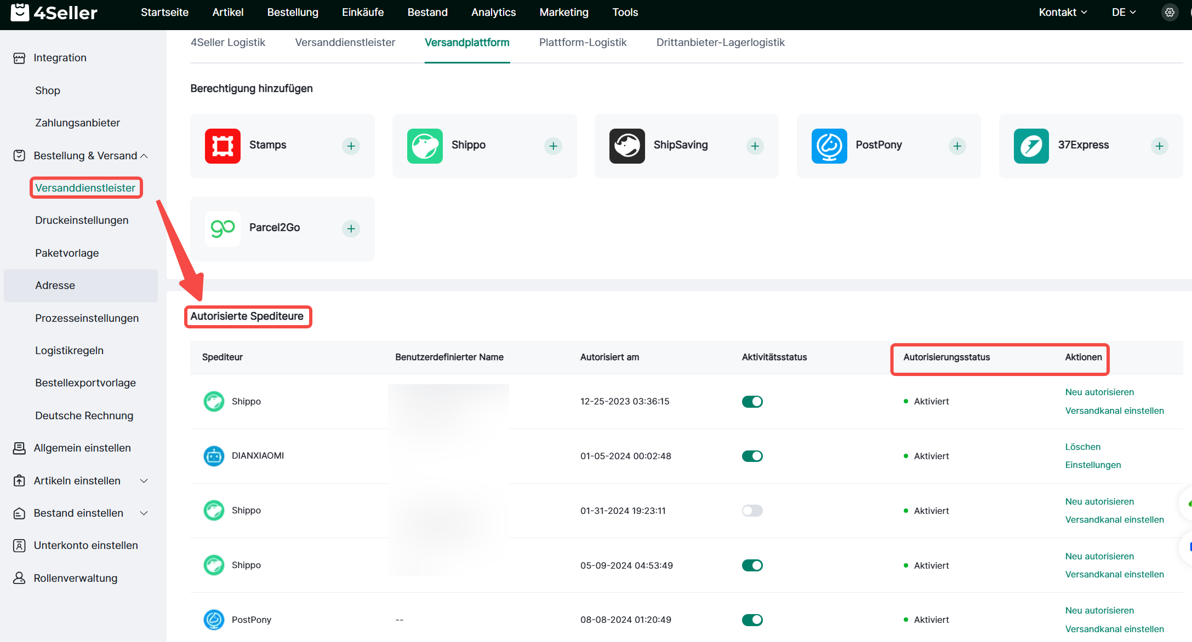Select Logistikregeln in the sidebar

click(x=69, y=350)
